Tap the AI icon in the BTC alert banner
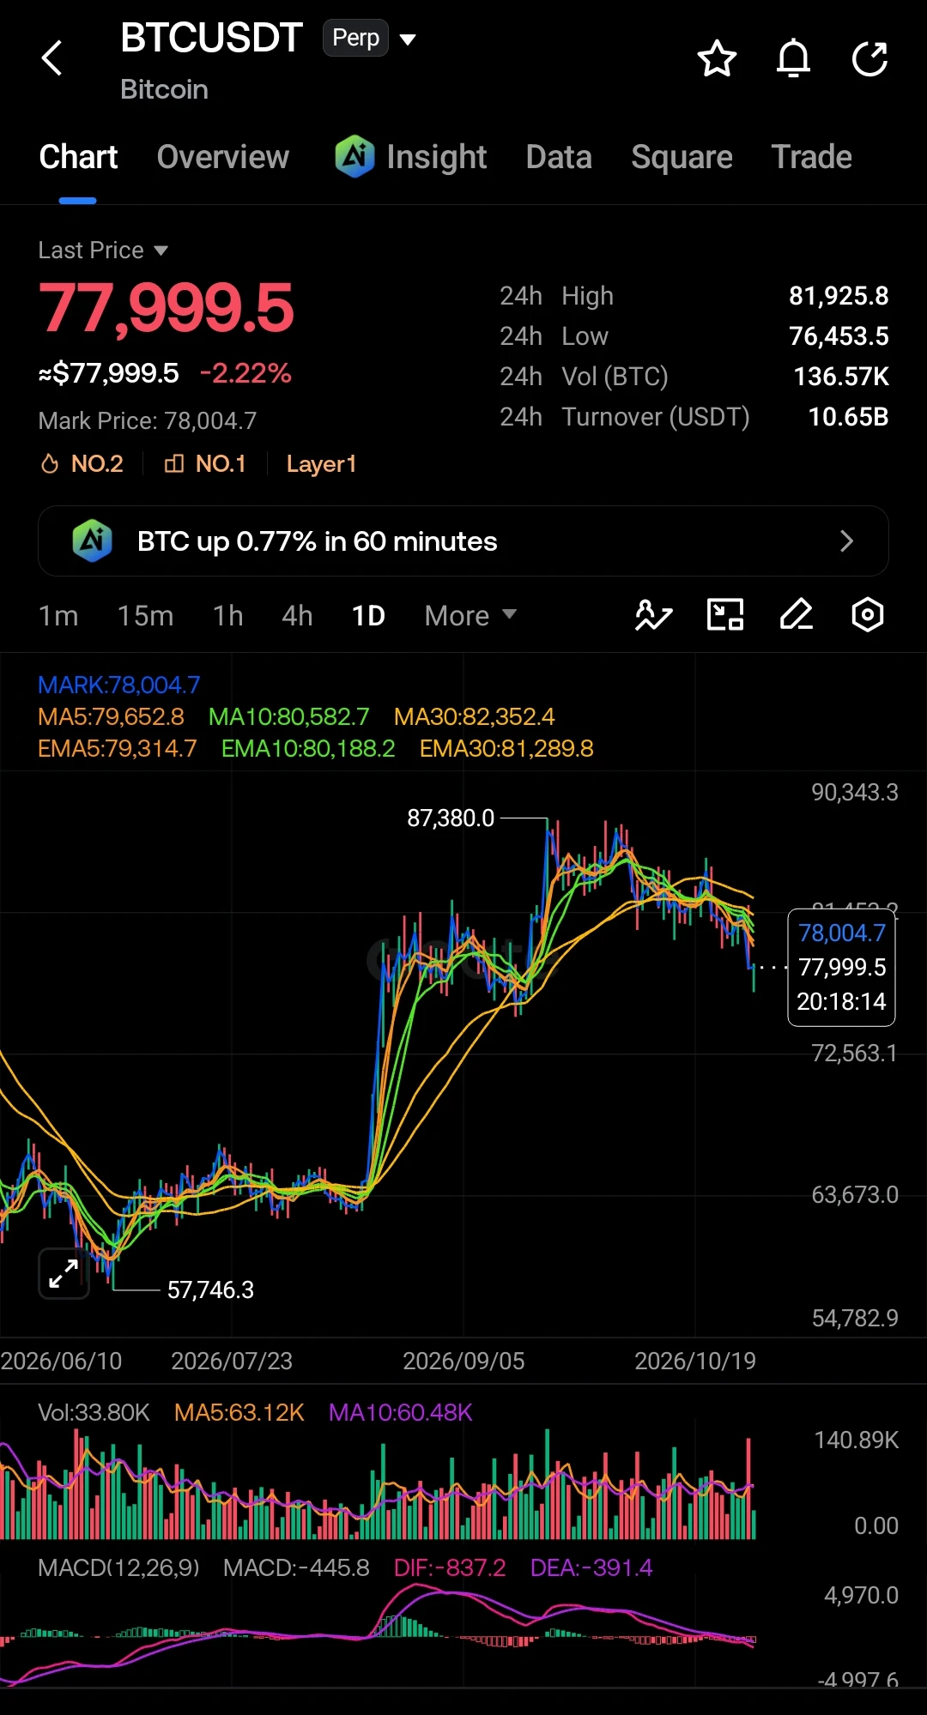Screen dimensions: 927x1715 [93, 541]
